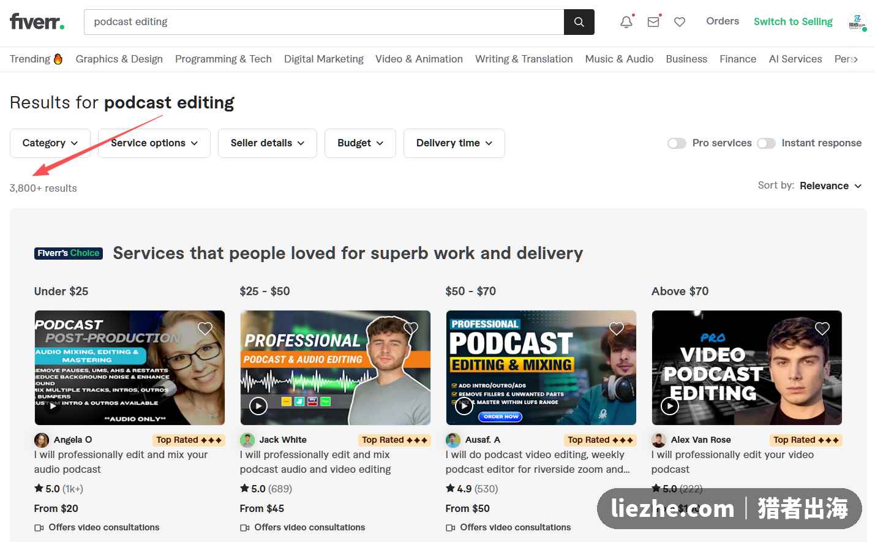Toggle the Pro services switch

coord(677,143)
